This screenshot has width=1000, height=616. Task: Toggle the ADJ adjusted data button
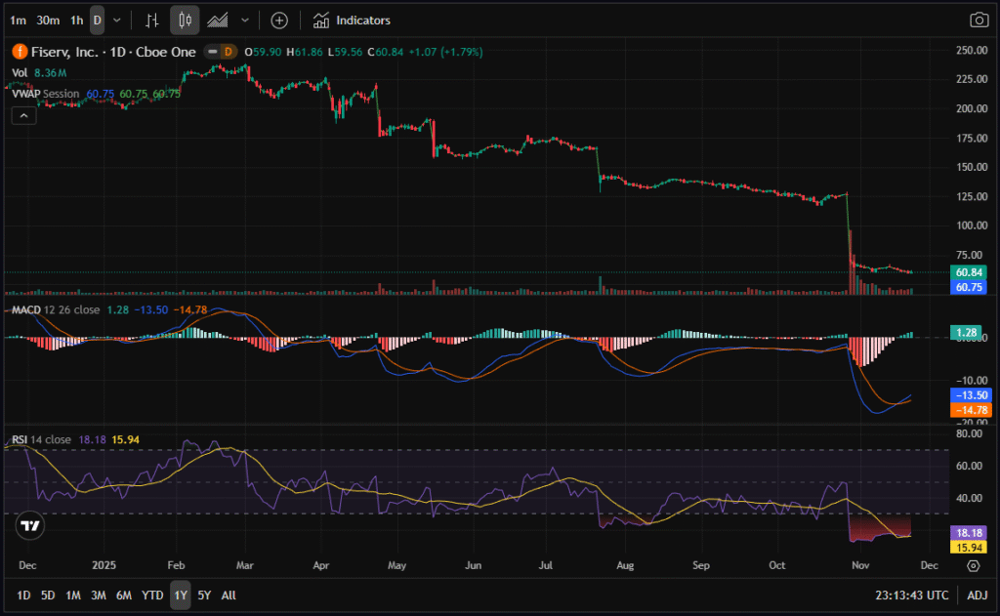click(978, 595)
